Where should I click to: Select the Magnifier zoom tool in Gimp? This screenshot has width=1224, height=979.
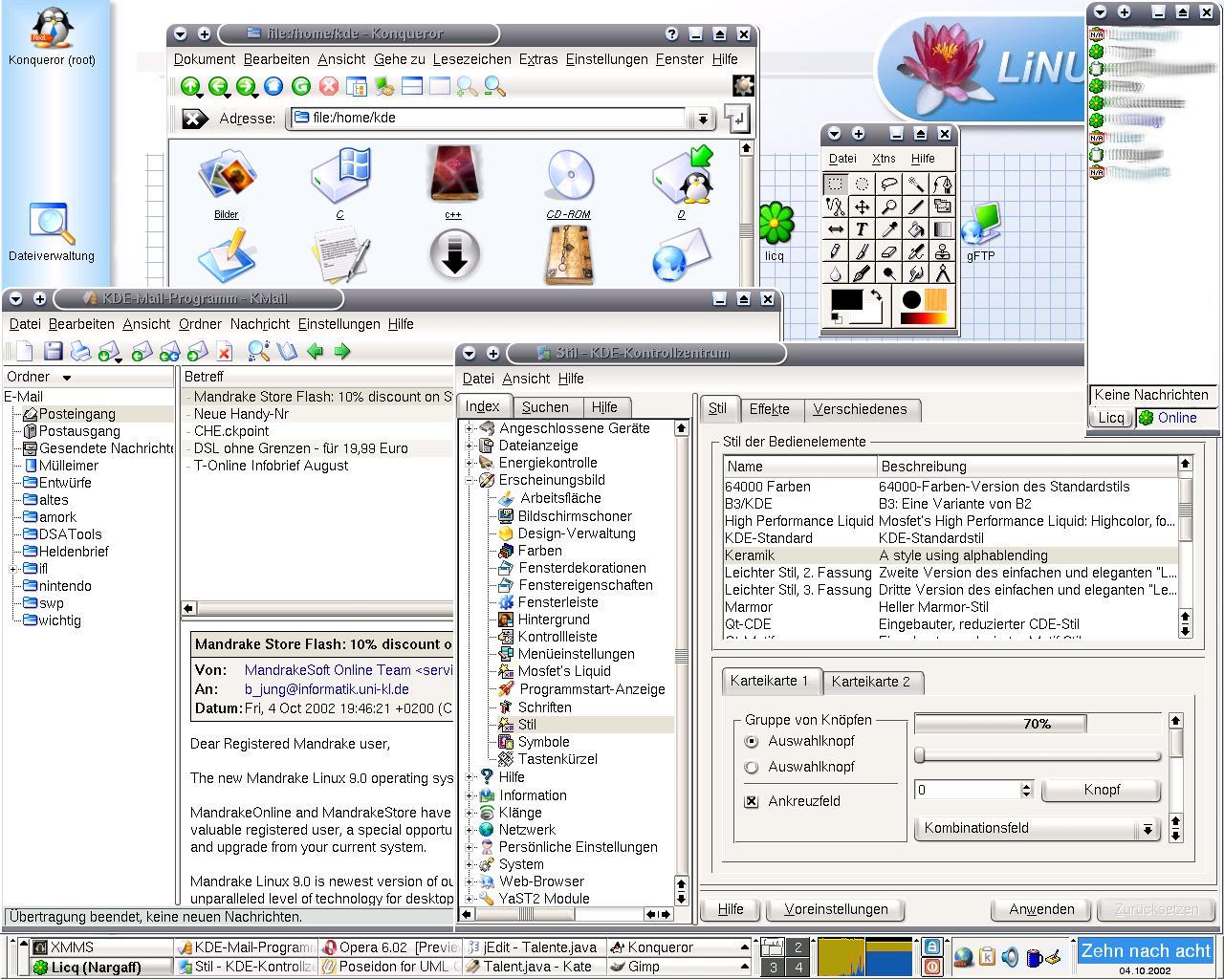[889, 207]
